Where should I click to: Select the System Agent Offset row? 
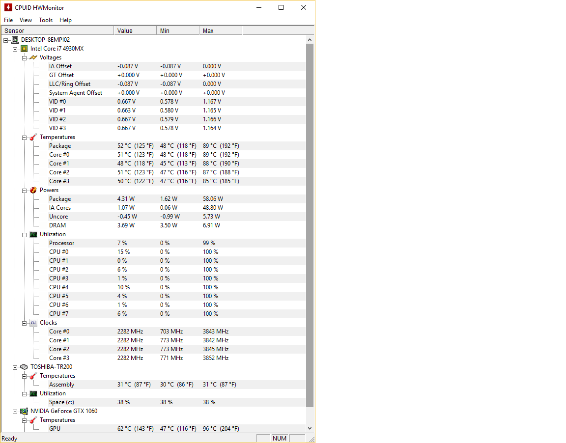(177, 93)
